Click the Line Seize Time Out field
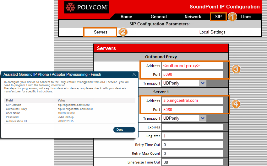 pos(193,162)
